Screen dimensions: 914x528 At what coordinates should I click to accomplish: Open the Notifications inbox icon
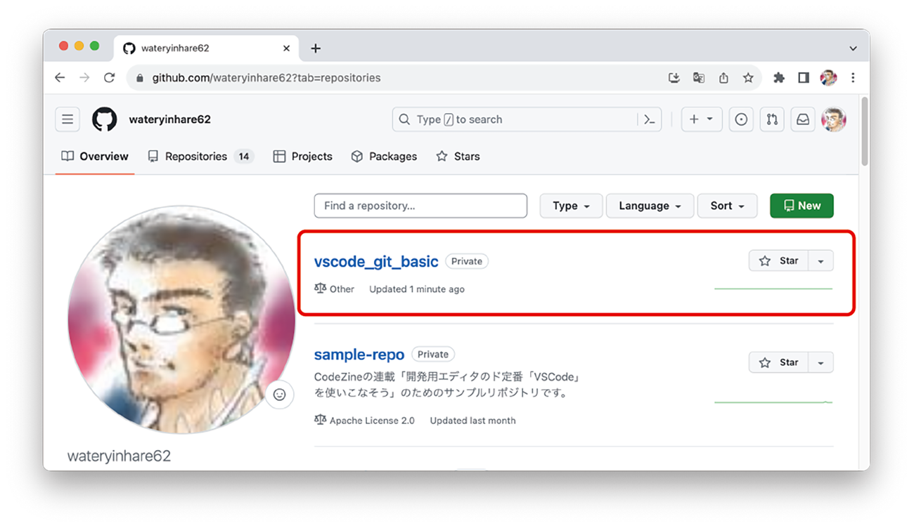[802, 119]
